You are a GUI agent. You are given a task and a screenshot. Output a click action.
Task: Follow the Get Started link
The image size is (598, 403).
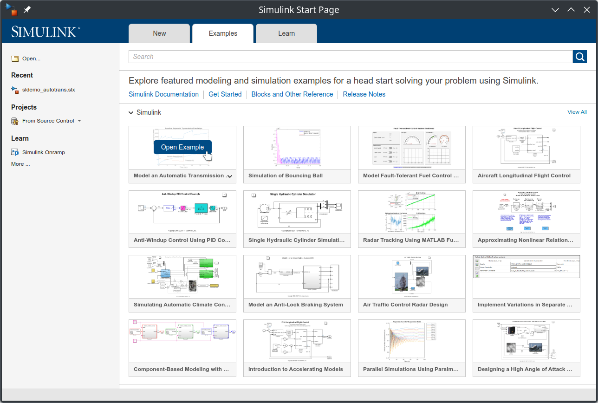point(225,94)
